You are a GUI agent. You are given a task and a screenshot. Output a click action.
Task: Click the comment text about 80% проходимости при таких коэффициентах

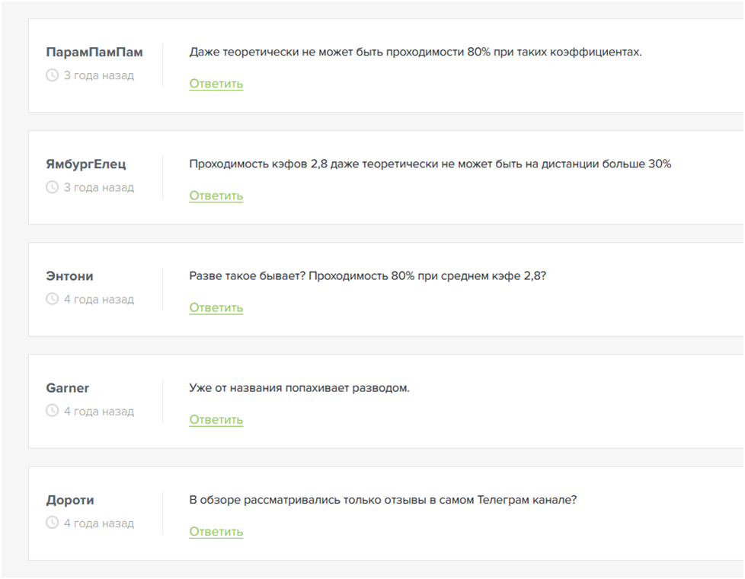pyautogui.click(x=415, y=52)
